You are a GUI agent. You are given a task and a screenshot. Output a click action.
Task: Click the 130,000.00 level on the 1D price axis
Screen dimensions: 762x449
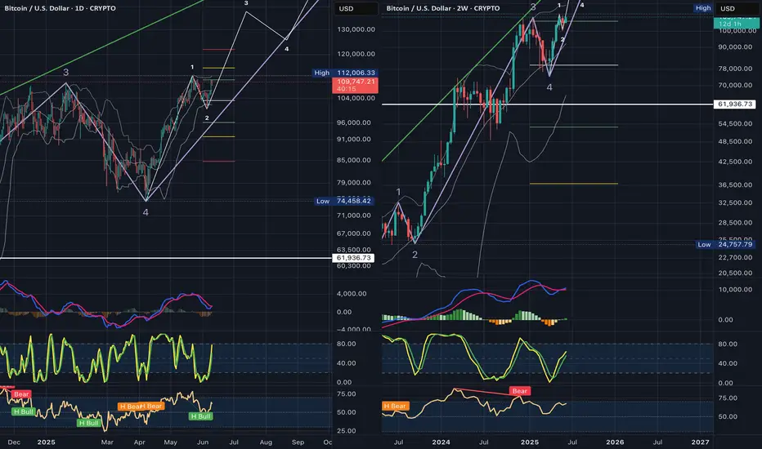pyautogui.click(x=356, y=29)
